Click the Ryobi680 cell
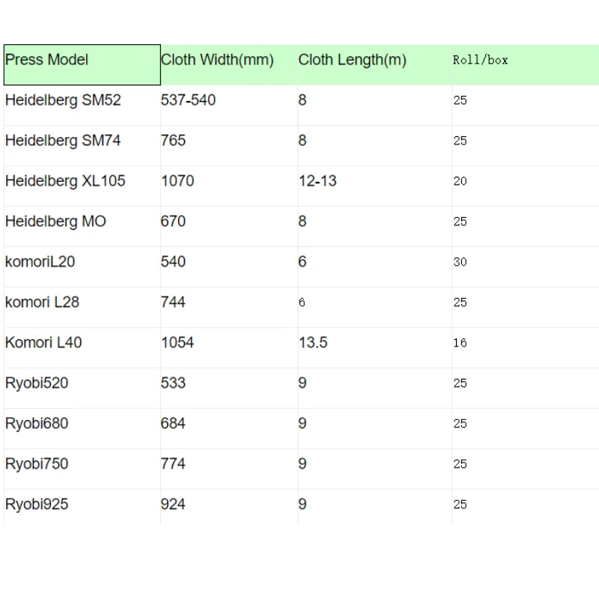 82,429
